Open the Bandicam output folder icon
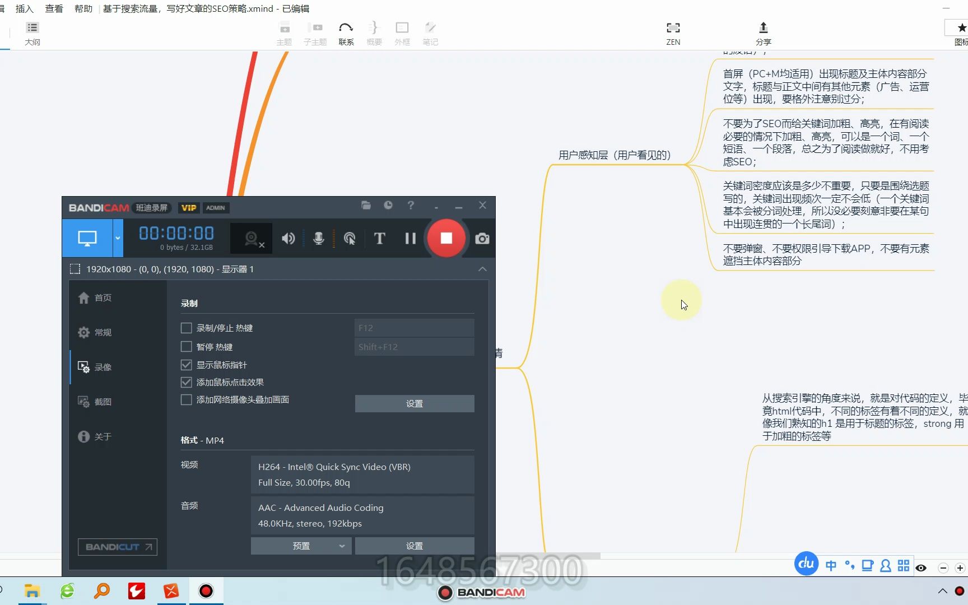Image resolution: width=968 pixels, height=605 pixels. click(366, 206)
